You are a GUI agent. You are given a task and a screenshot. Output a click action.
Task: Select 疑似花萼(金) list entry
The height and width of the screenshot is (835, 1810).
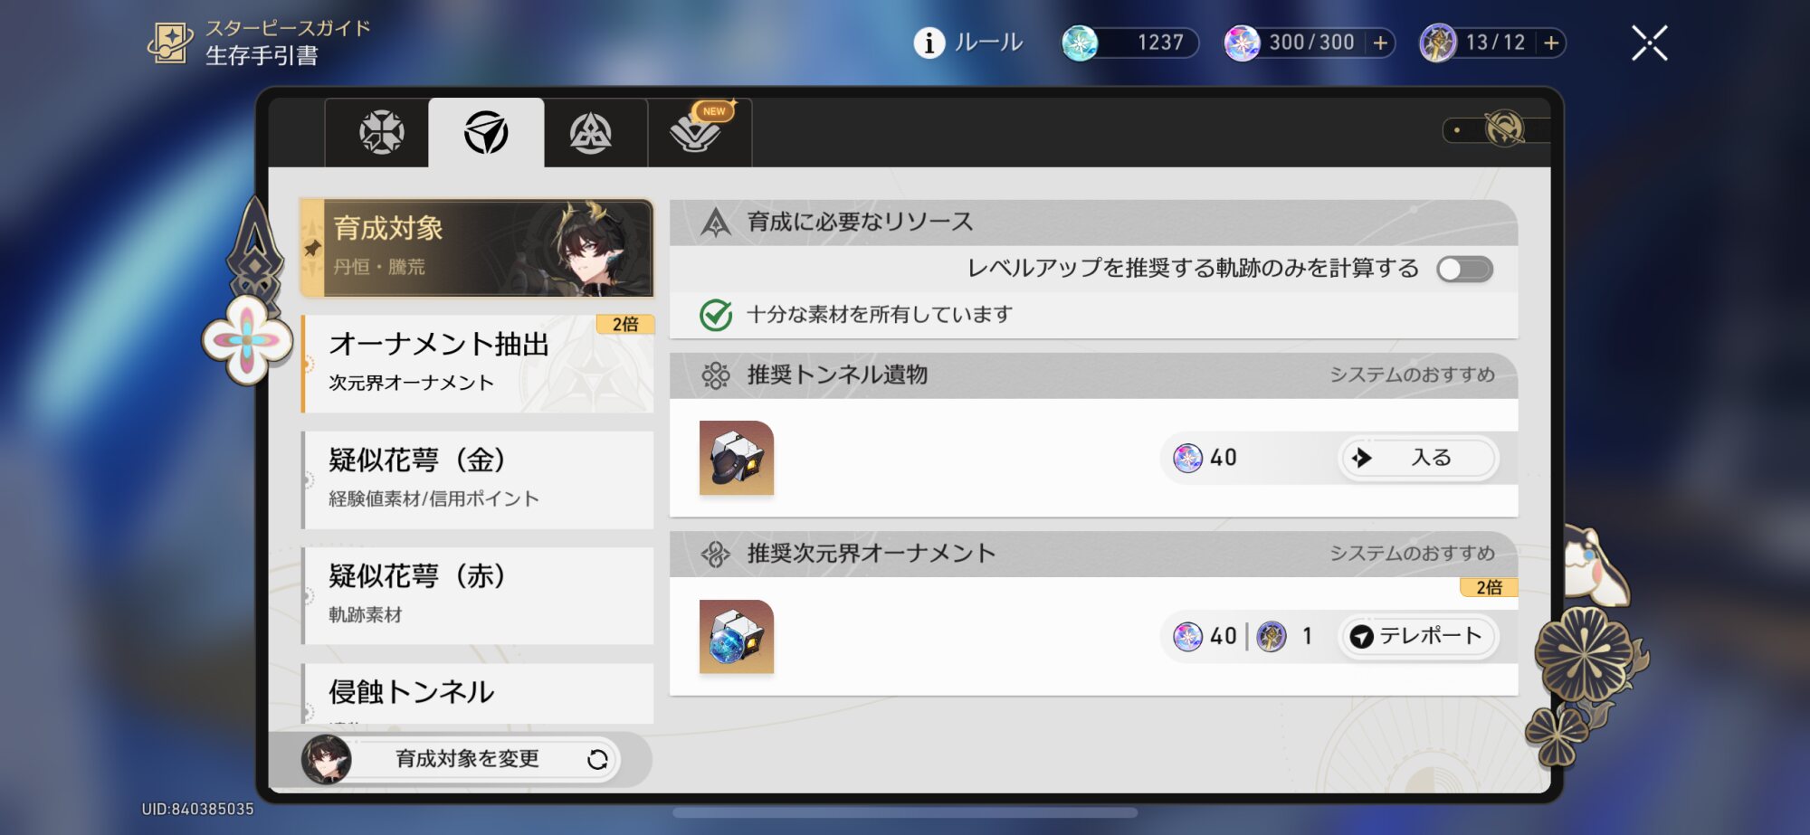[477, 479]
